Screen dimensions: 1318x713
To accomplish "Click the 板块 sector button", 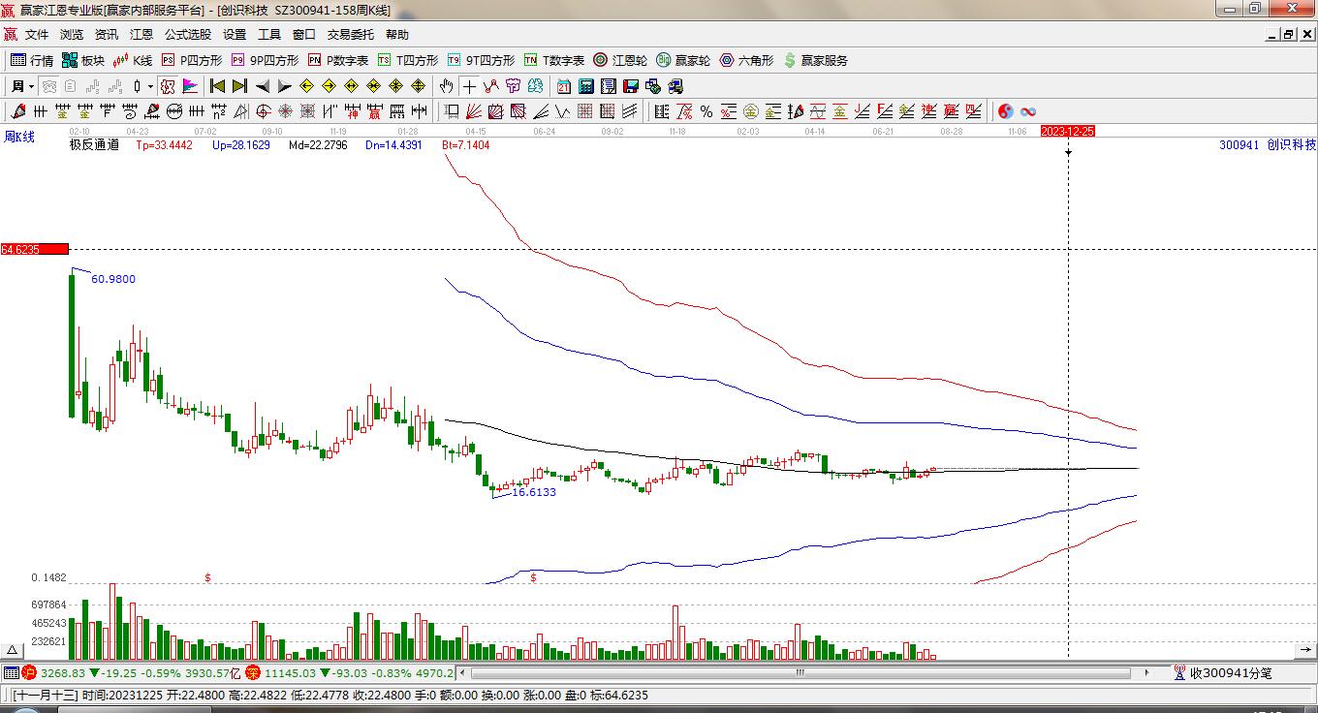I will point(83,60).
